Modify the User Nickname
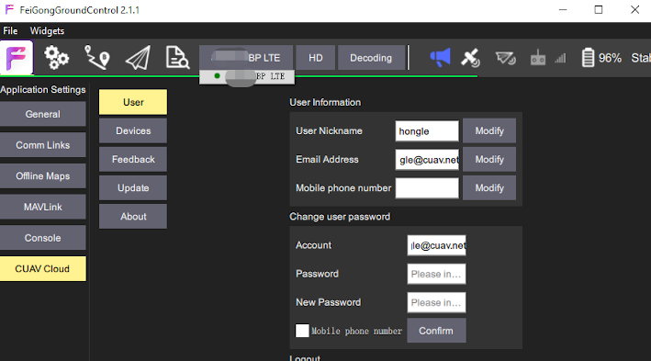Screen dimensions: 651x361 click(x=489, y=130)
